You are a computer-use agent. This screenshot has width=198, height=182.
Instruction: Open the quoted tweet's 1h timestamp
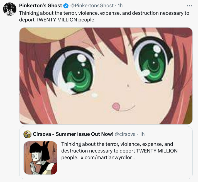[142, 134]
